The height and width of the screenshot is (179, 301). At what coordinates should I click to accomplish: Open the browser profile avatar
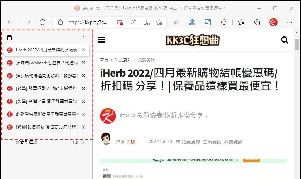tap(273, 22)
